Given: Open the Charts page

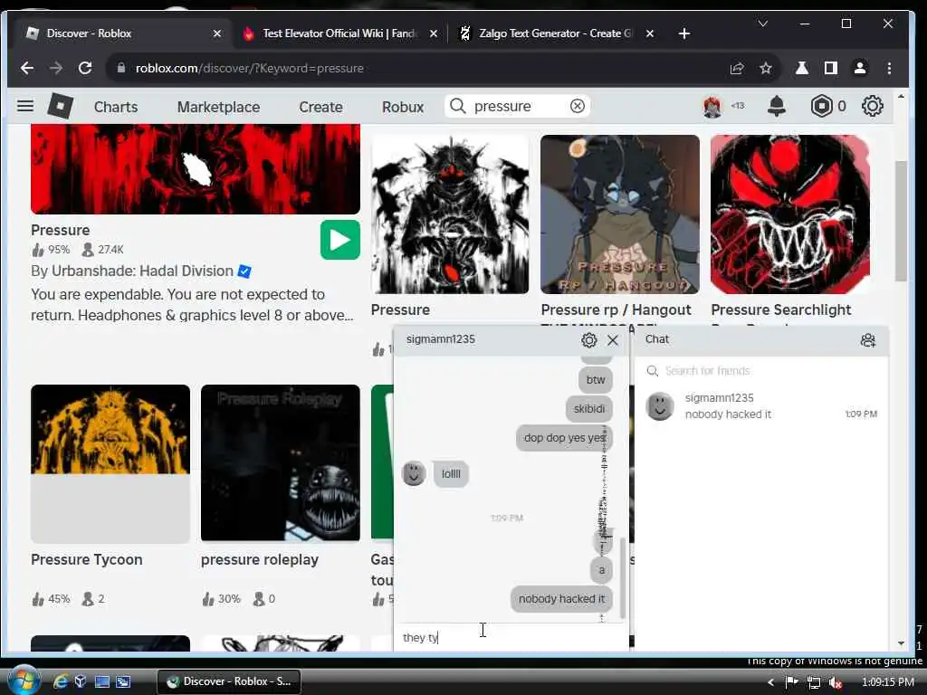Looking at the screenshot, I should (116, 107).
